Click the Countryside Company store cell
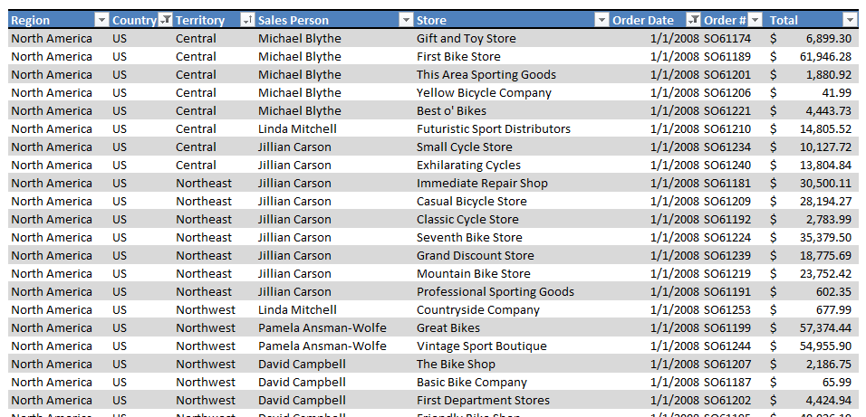The width and height of the screenshot is (866, 417). (x=512, y=310)
